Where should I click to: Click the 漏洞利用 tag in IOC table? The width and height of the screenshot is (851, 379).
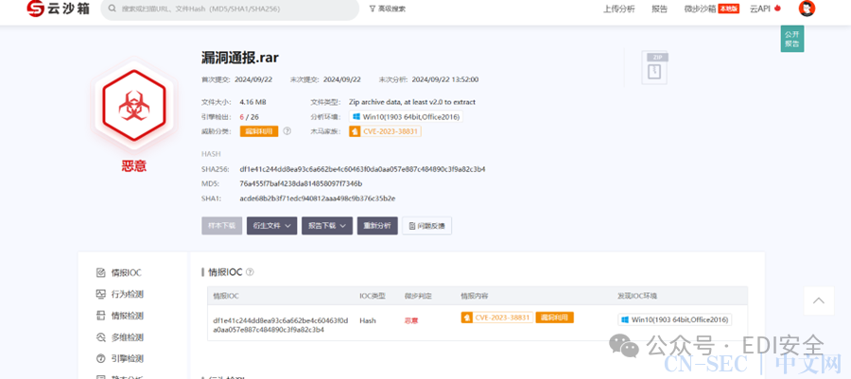[x=555, y=318]
